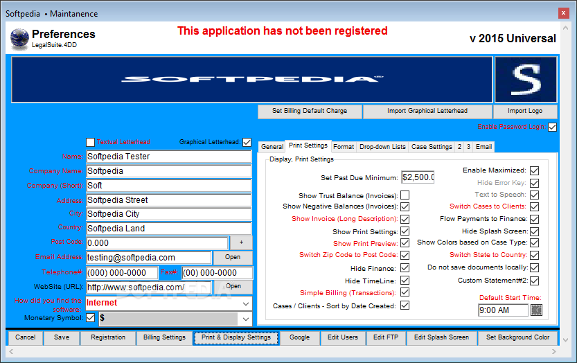Uncheck Flow Payments to Finance
Screen dimensions: 577x363
click(x=534, y=219)
